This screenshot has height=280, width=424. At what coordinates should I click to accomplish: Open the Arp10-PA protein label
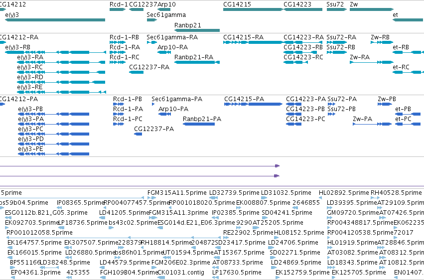[173, 109]
